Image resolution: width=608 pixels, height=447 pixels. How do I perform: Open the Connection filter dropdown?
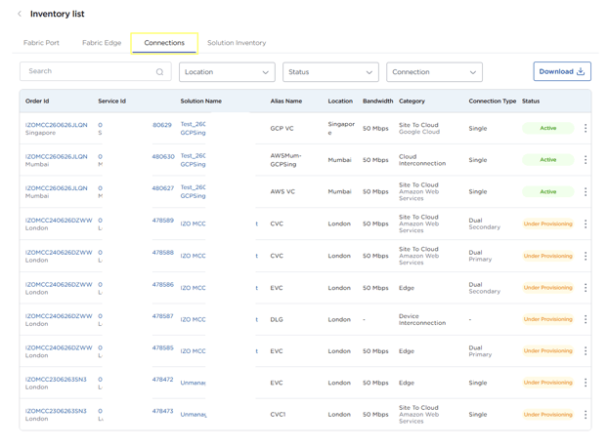(434, 72)
